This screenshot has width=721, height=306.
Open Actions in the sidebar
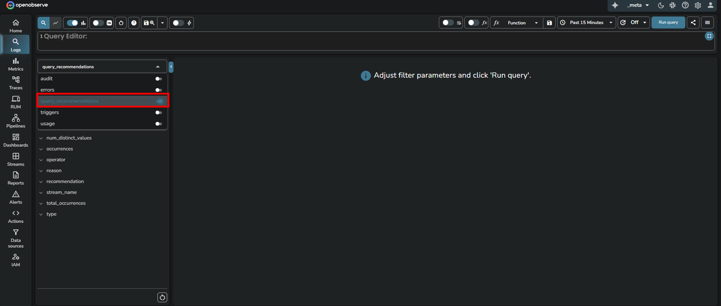click(16, 216)
